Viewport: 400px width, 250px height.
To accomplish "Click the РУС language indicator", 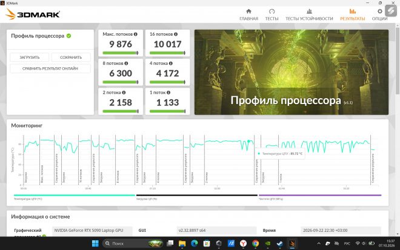I will [x=347, y=243].
